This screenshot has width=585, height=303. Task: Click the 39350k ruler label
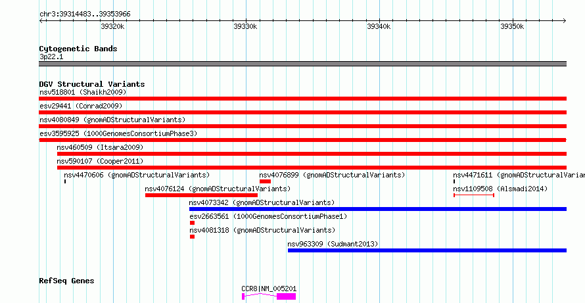coord(512,26)
